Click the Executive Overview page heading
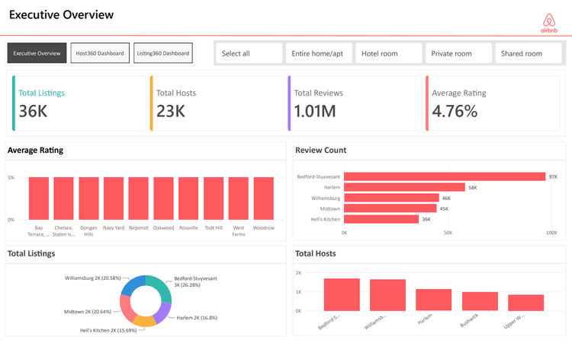Viewport: 572px width, 343px height. point(61,14)
